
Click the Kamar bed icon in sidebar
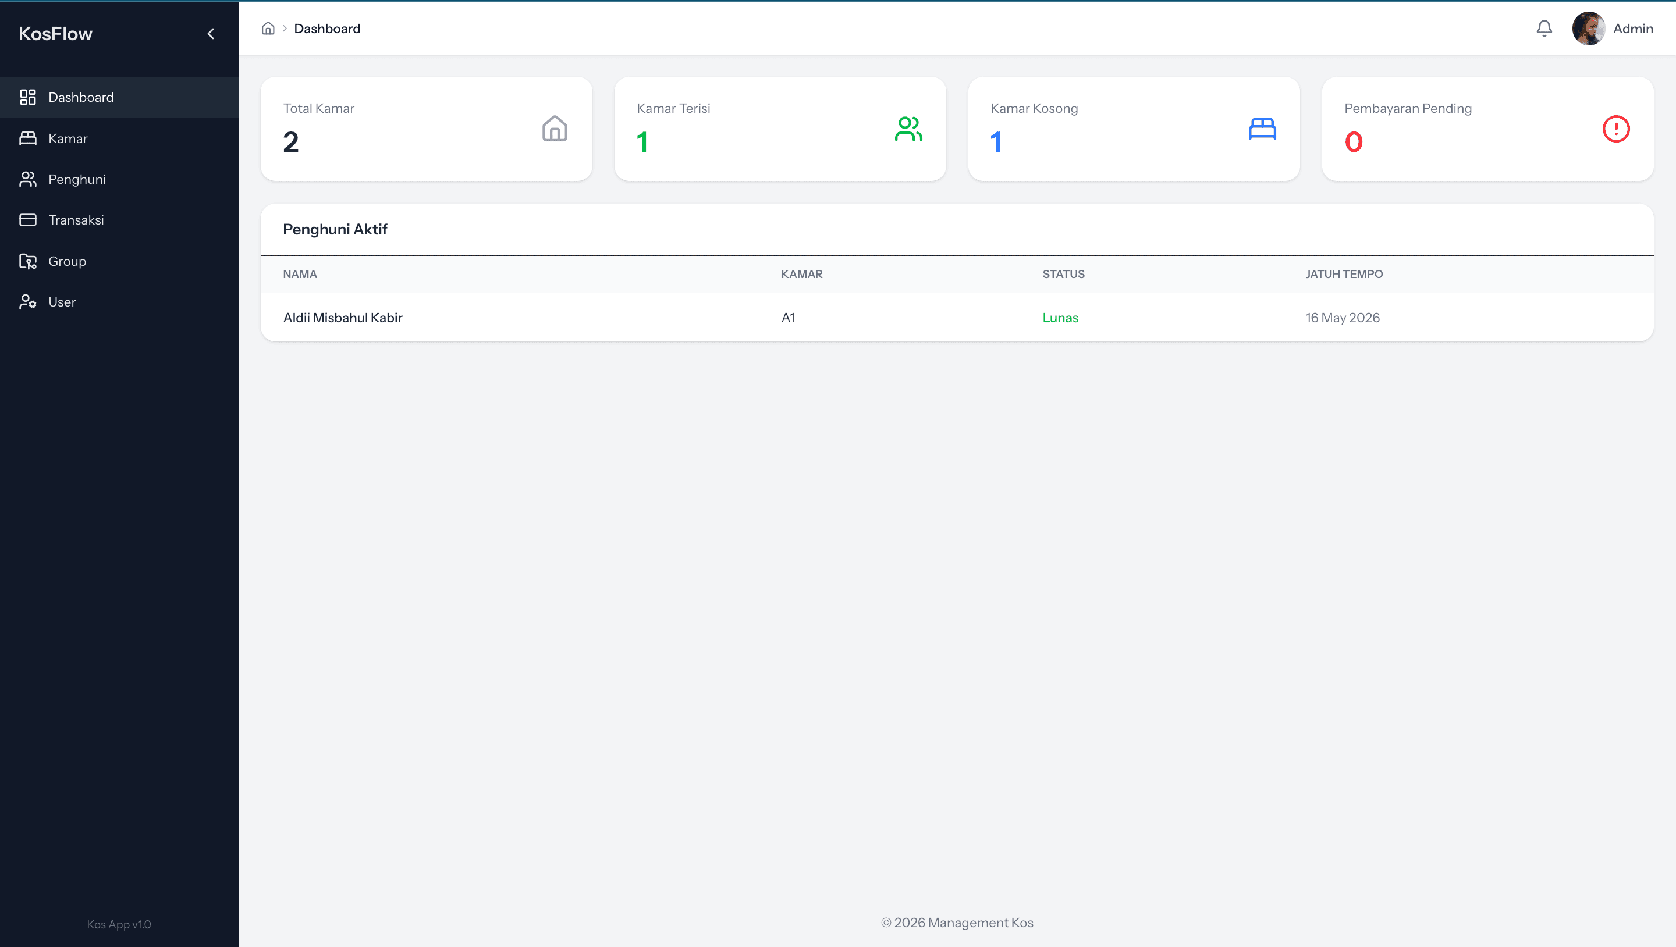(x=28, y=138)
